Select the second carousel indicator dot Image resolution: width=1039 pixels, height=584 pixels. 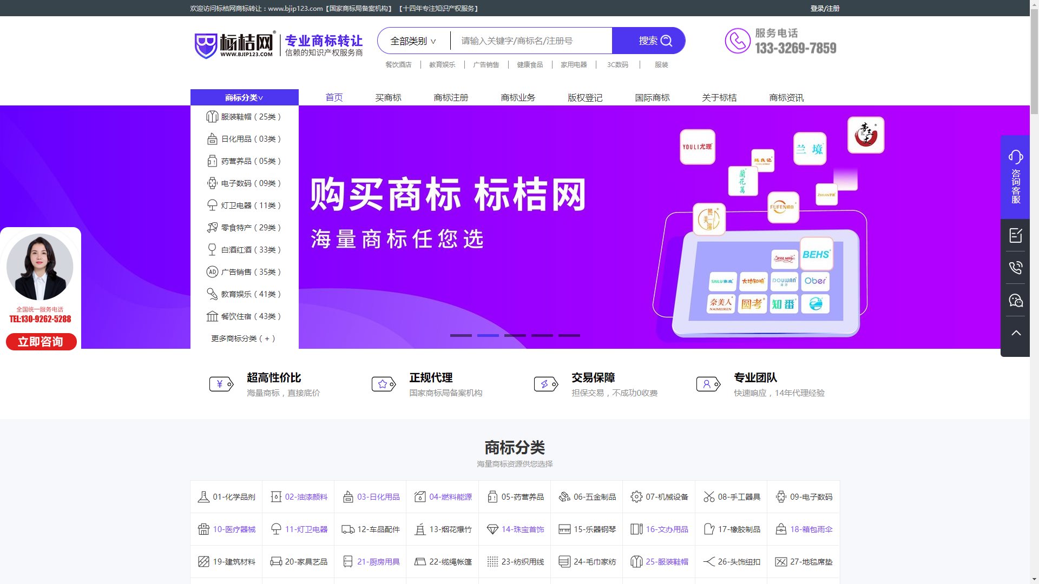tap(489, 335)
